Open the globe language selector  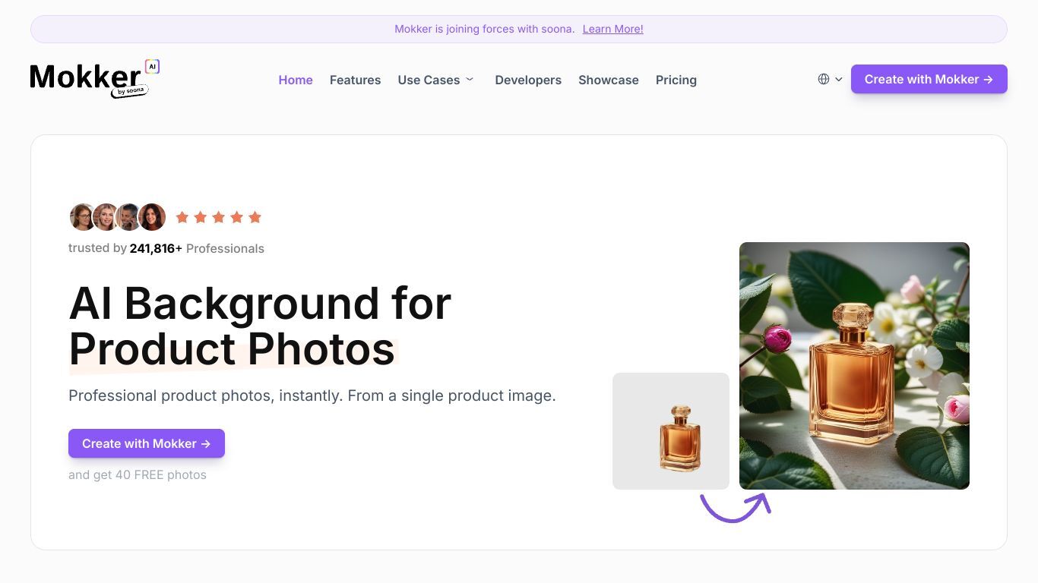[x=824, y=79]
